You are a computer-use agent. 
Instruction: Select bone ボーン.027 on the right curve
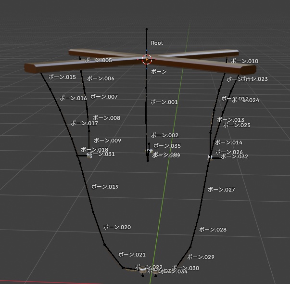point(221,190)
